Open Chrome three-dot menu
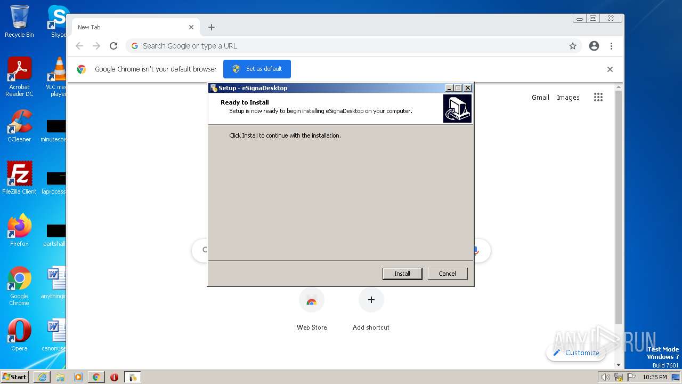The height and width of the screenshot is (384, 682). [612, 46]
